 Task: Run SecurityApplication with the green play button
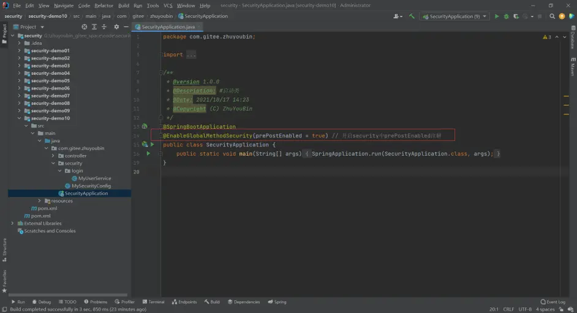[497, 17]
